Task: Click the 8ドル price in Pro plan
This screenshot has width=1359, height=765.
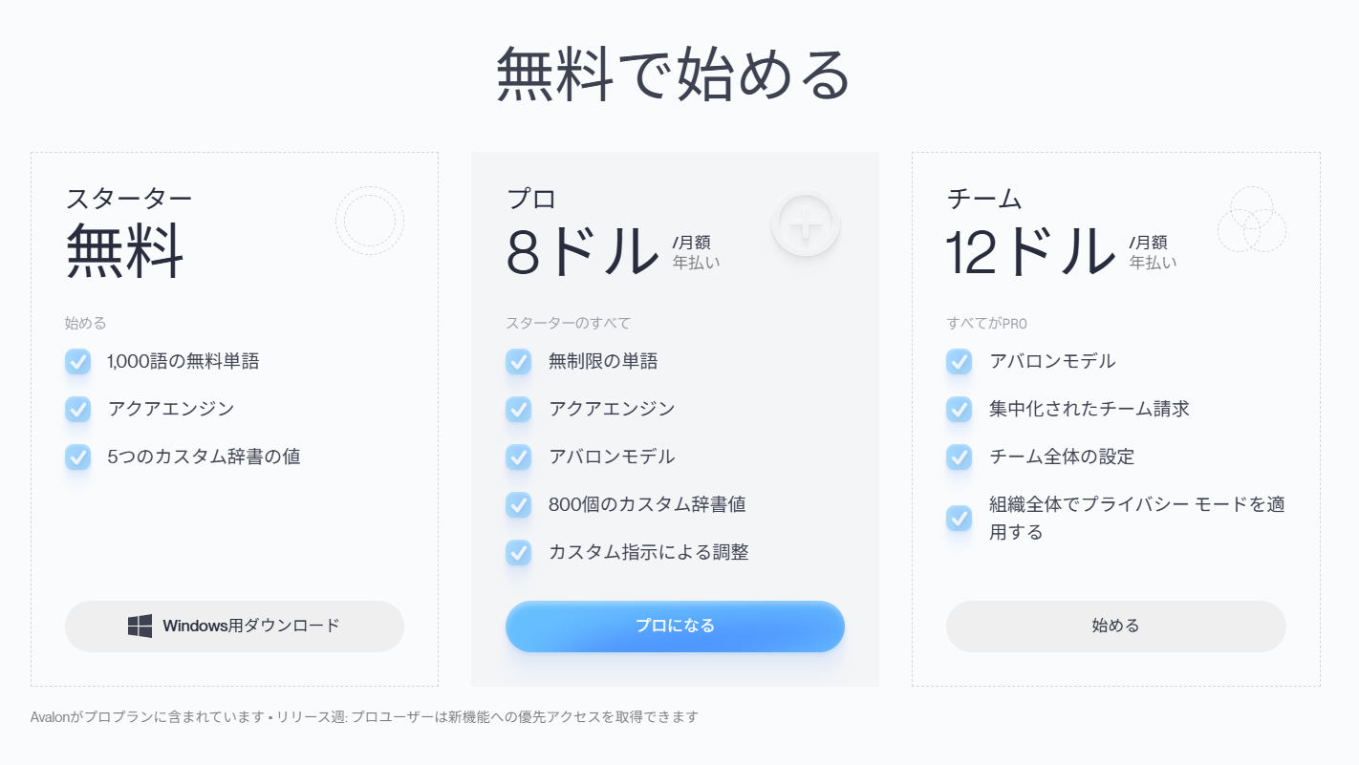Action: [x=582, y=253]
